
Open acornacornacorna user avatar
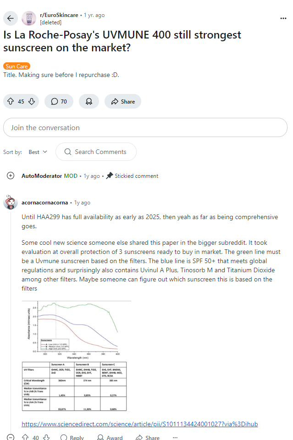pyautogui.click(x=11, y=202)
